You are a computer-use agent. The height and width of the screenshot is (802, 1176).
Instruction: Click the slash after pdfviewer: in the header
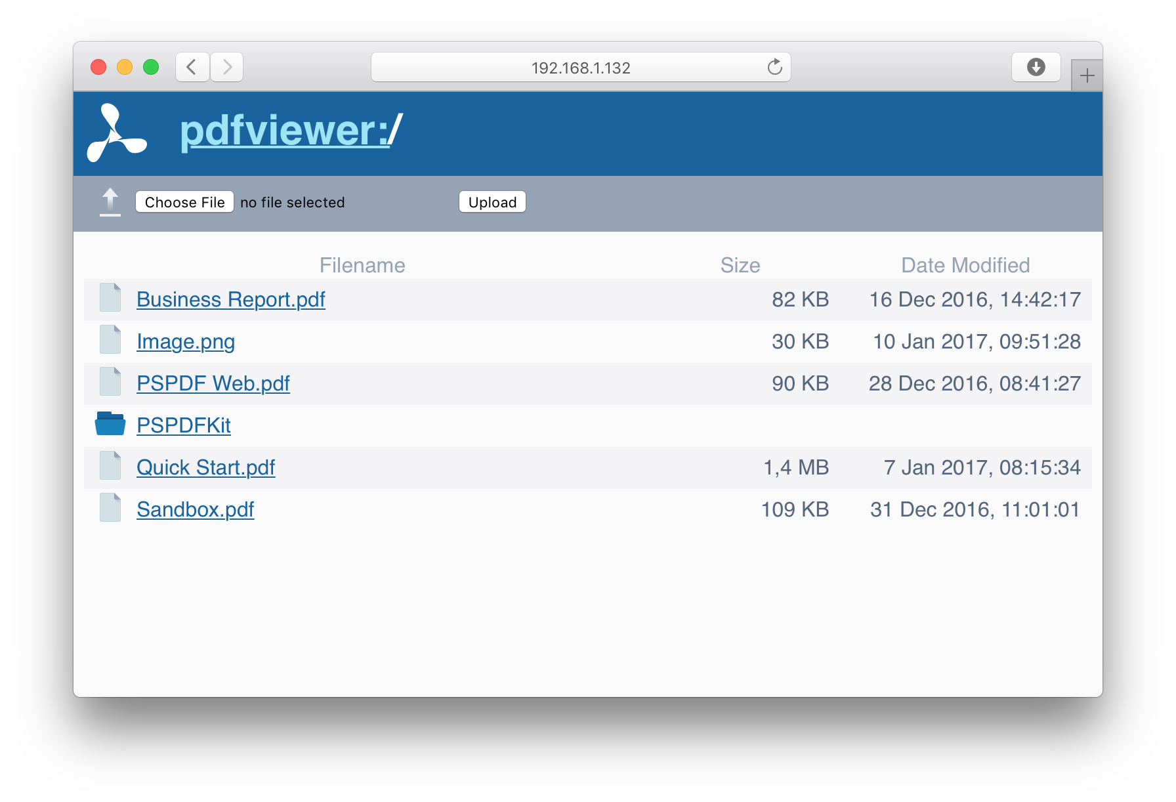coord(396,130)
